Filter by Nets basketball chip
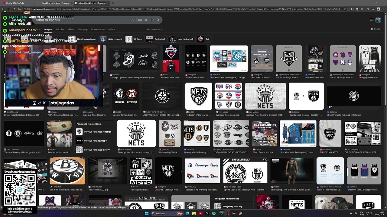The image size is (387, 217). [182, 39]
